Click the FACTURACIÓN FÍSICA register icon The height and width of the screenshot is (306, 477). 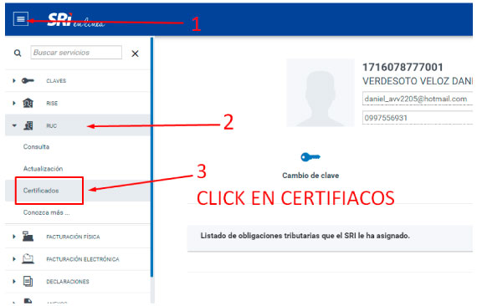(x=28, y=236)
